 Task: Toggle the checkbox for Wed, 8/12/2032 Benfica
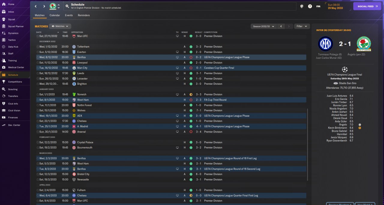(38, 57)
